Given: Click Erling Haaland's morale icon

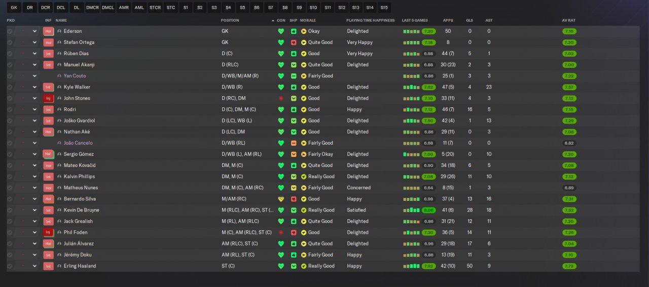Looking at the screenshot, I should [304, 266].
